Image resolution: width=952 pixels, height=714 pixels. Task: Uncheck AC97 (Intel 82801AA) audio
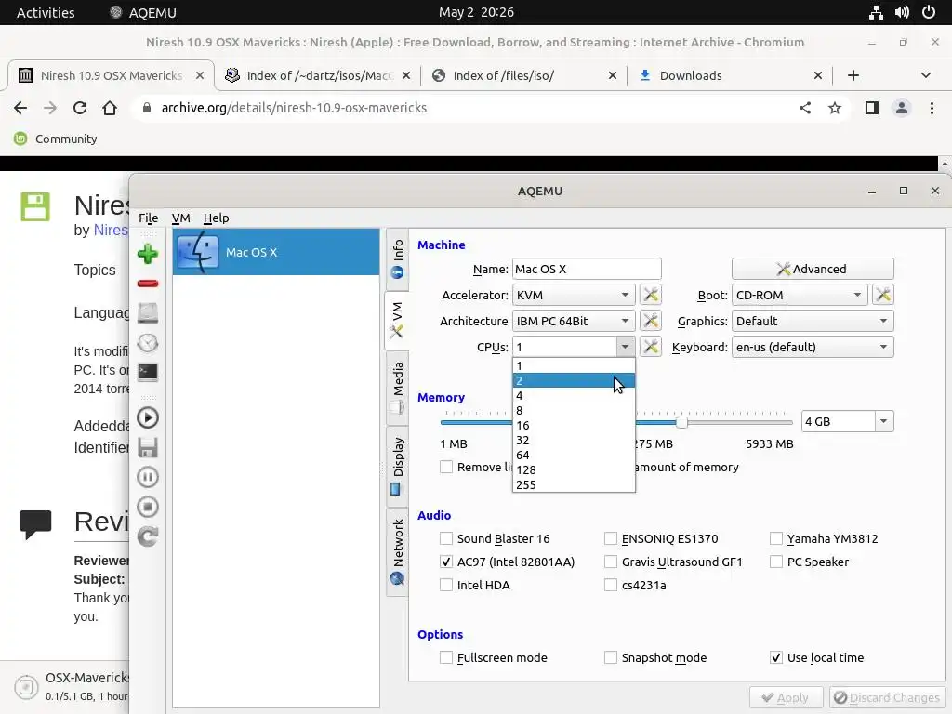point(446,562)
